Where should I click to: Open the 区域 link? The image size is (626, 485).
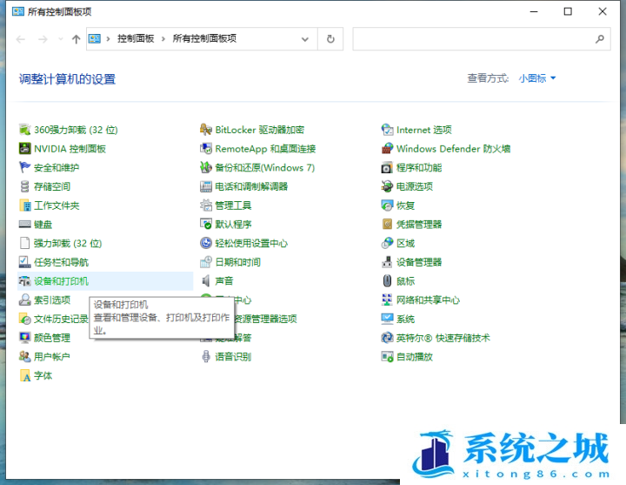(405, 243)
